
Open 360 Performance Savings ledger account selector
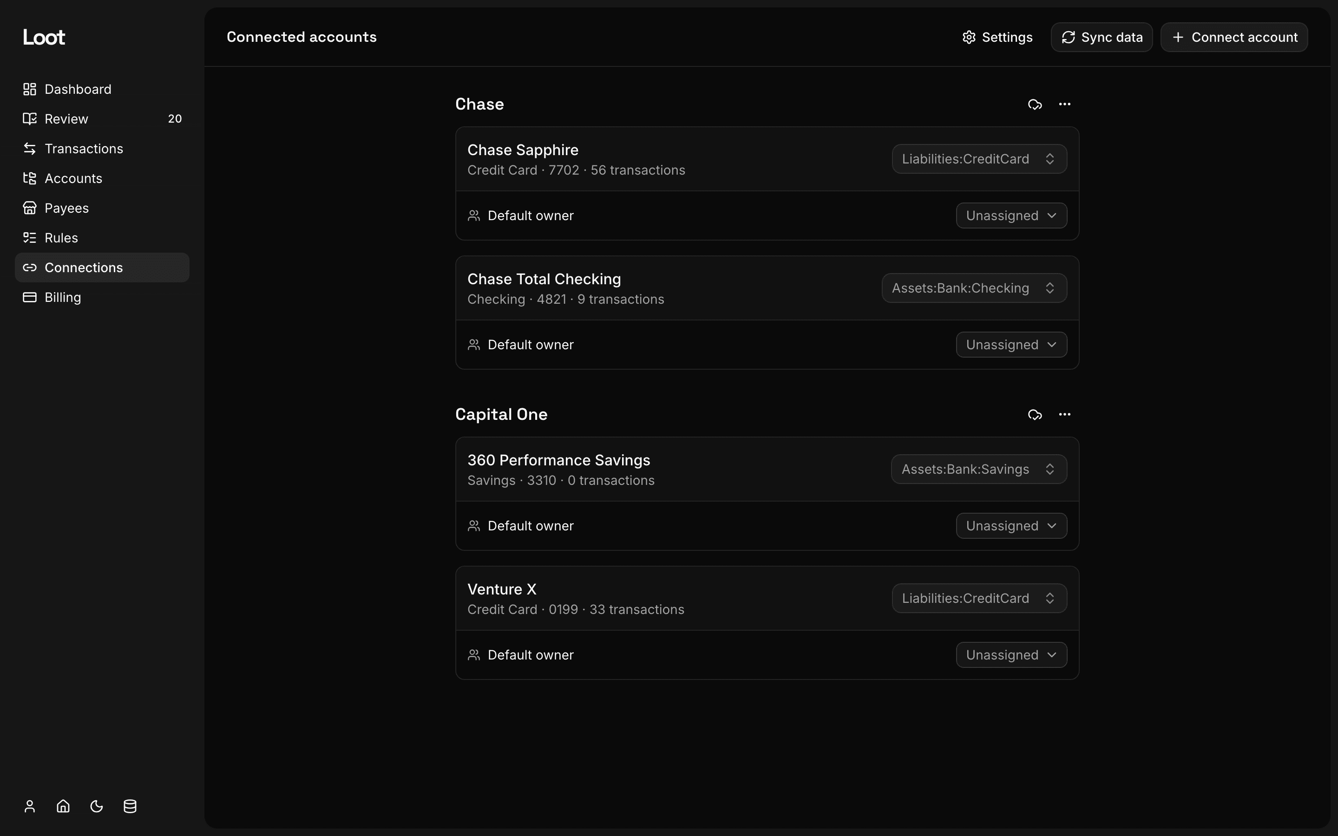point(978,470)
